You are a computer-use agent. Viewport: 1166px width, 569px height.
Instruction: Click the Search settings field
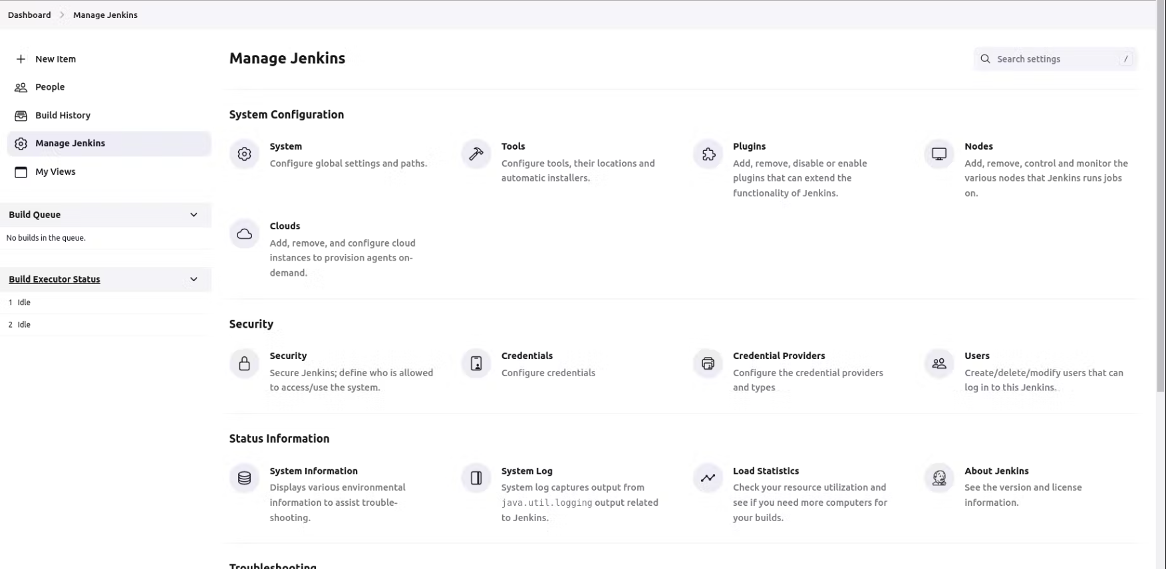point(1054,59)
